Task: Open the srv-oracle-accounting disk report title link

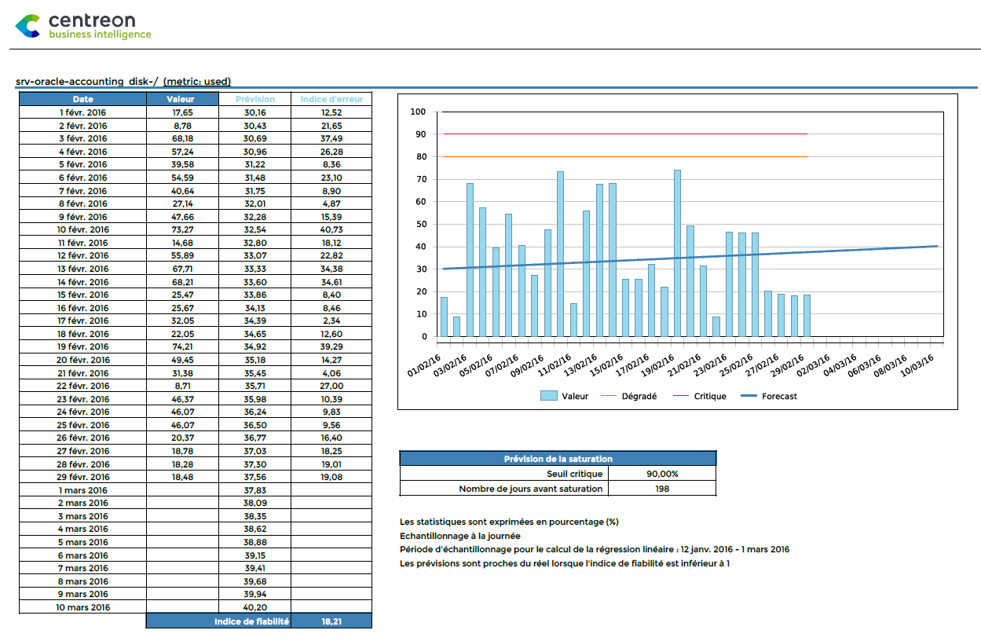Action: (122, 81)
